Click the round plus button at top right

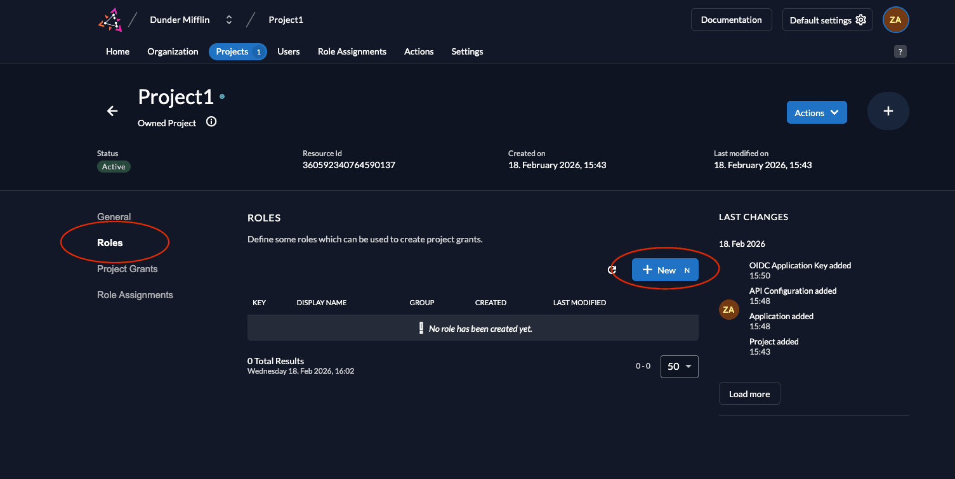[x=888, y=111]
